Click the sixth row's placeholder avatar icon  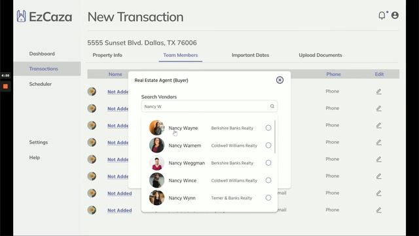(92, 176)
